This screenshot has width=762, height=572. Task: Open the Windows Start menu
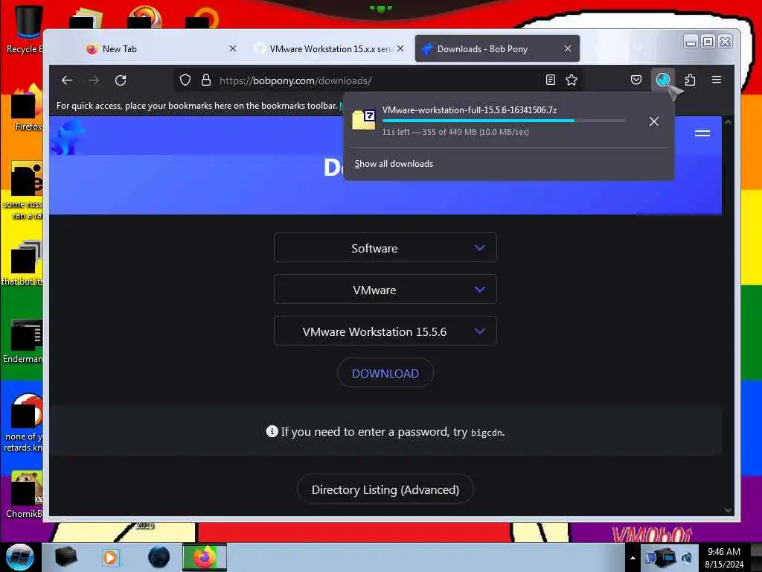[x=20, y=557]
